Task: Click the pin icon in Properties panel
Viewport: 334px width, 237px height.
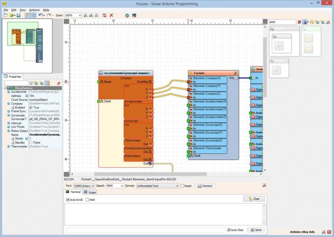Action: (x=58, y=83)
